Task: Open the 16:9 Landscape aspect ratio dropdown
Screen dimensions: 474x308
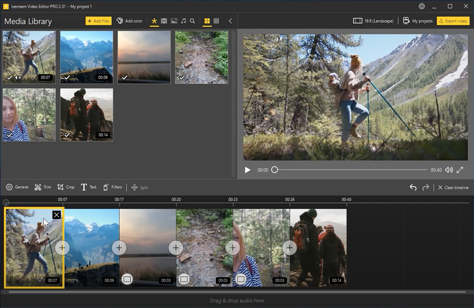Action: (x=374, y=20)
